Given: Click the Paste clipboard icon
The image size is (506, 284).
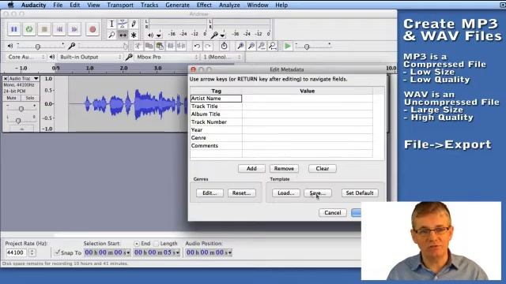Looking at the screenshot, I should pyautogui.click(x=160, y=46).
